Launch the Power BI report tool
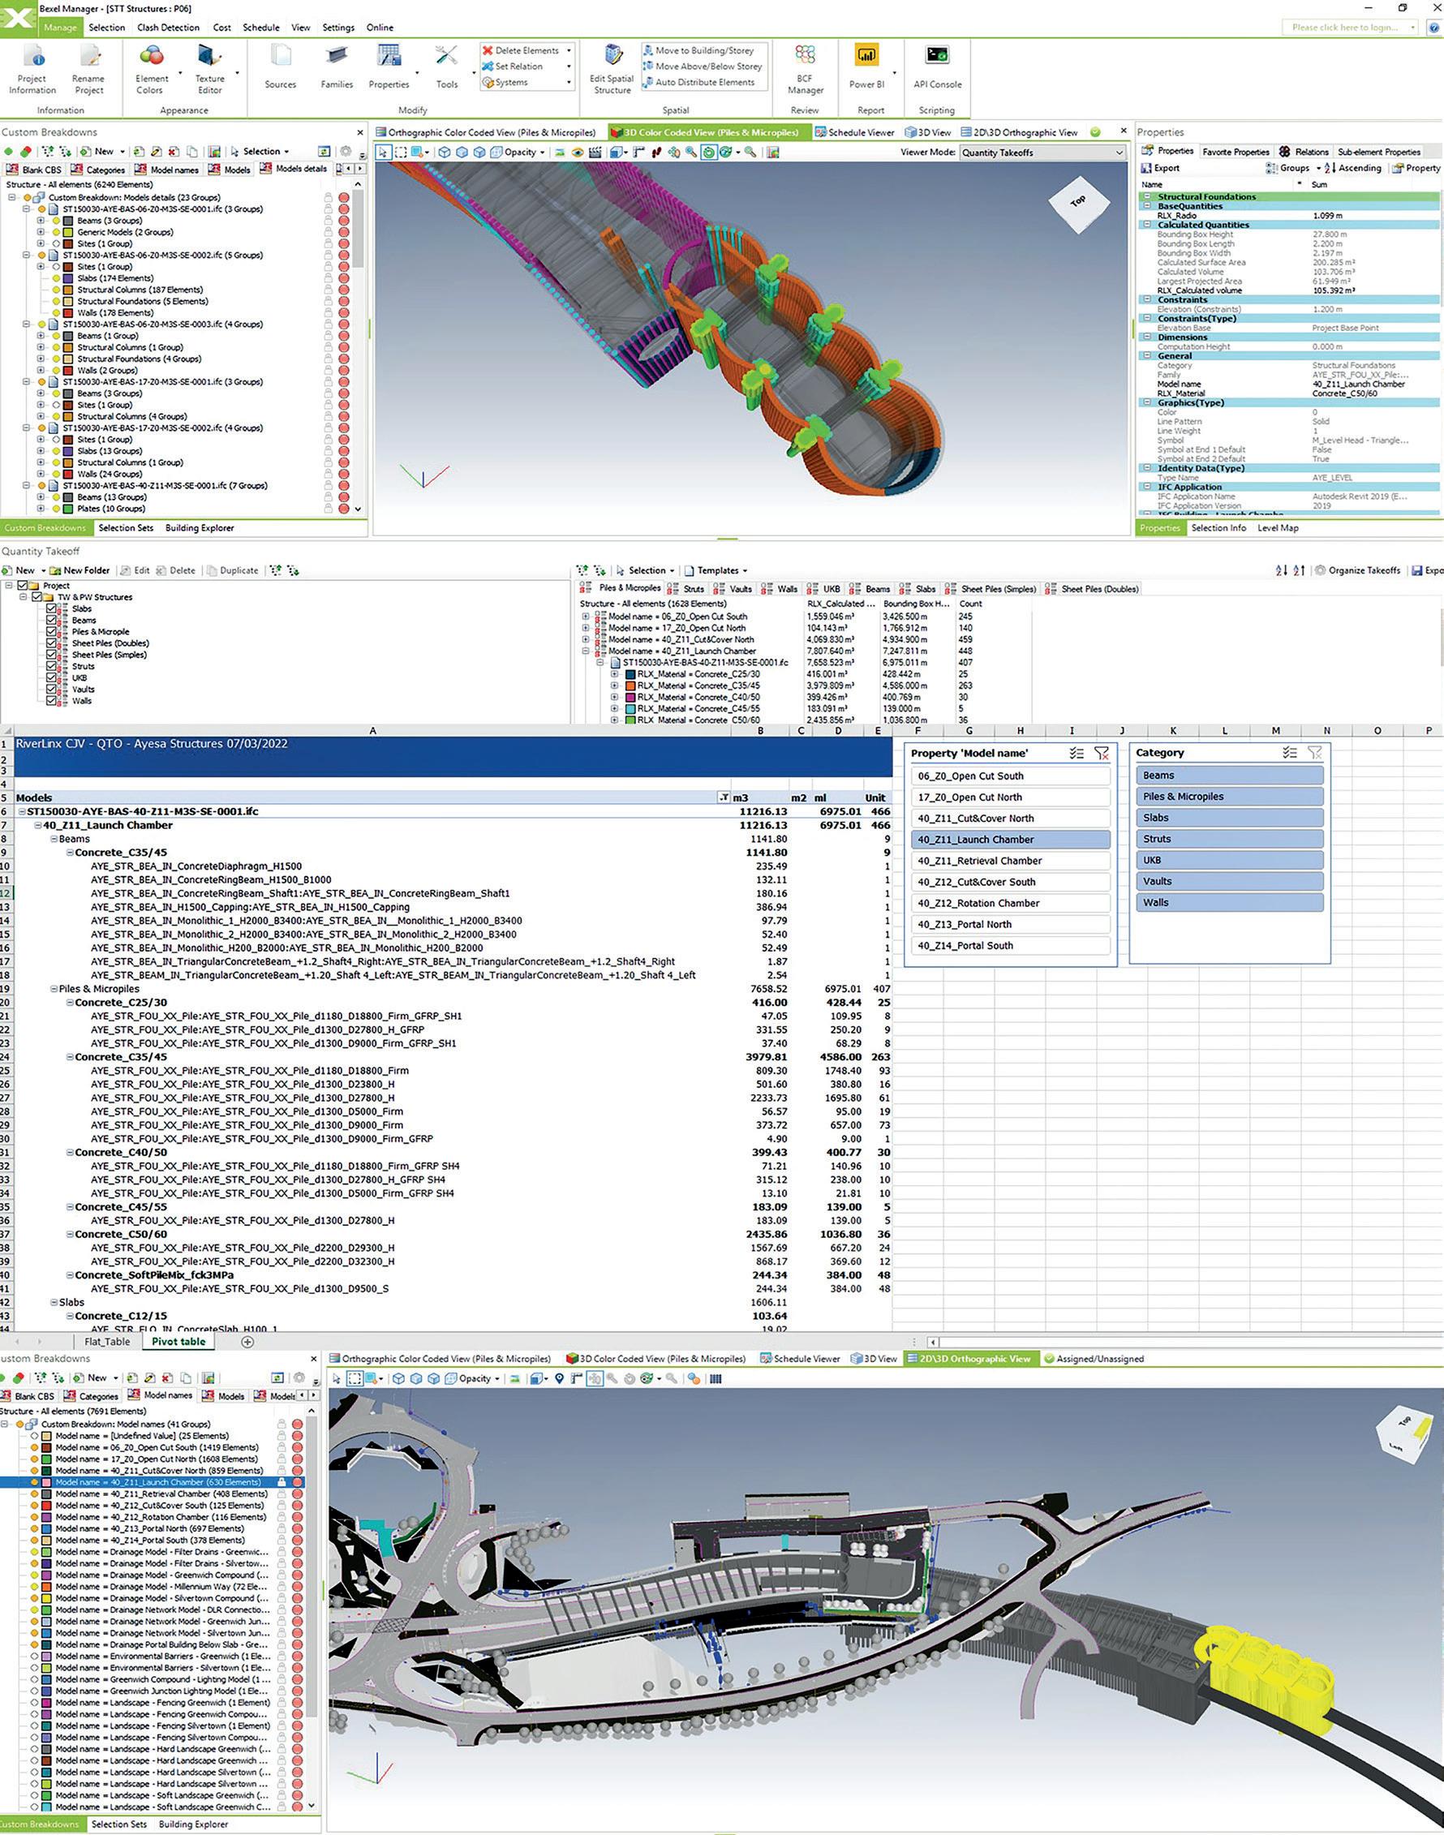 866,67
